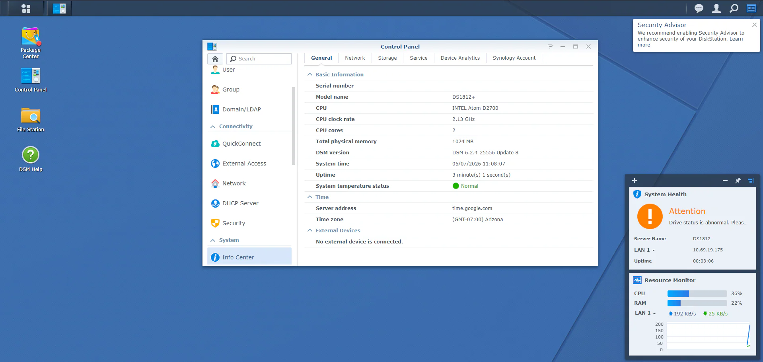The image size is (763, 362).
Task: Click the CPU usage bar
Action: 697,294
